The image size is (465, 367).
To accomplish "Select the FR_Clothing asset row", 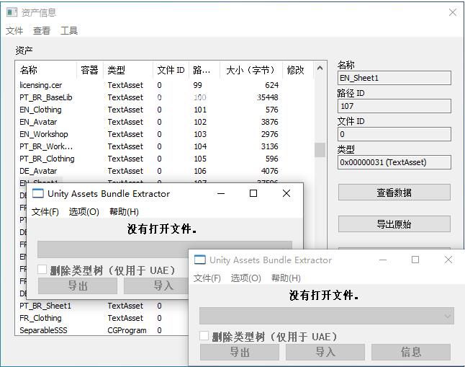I will 102,318.
